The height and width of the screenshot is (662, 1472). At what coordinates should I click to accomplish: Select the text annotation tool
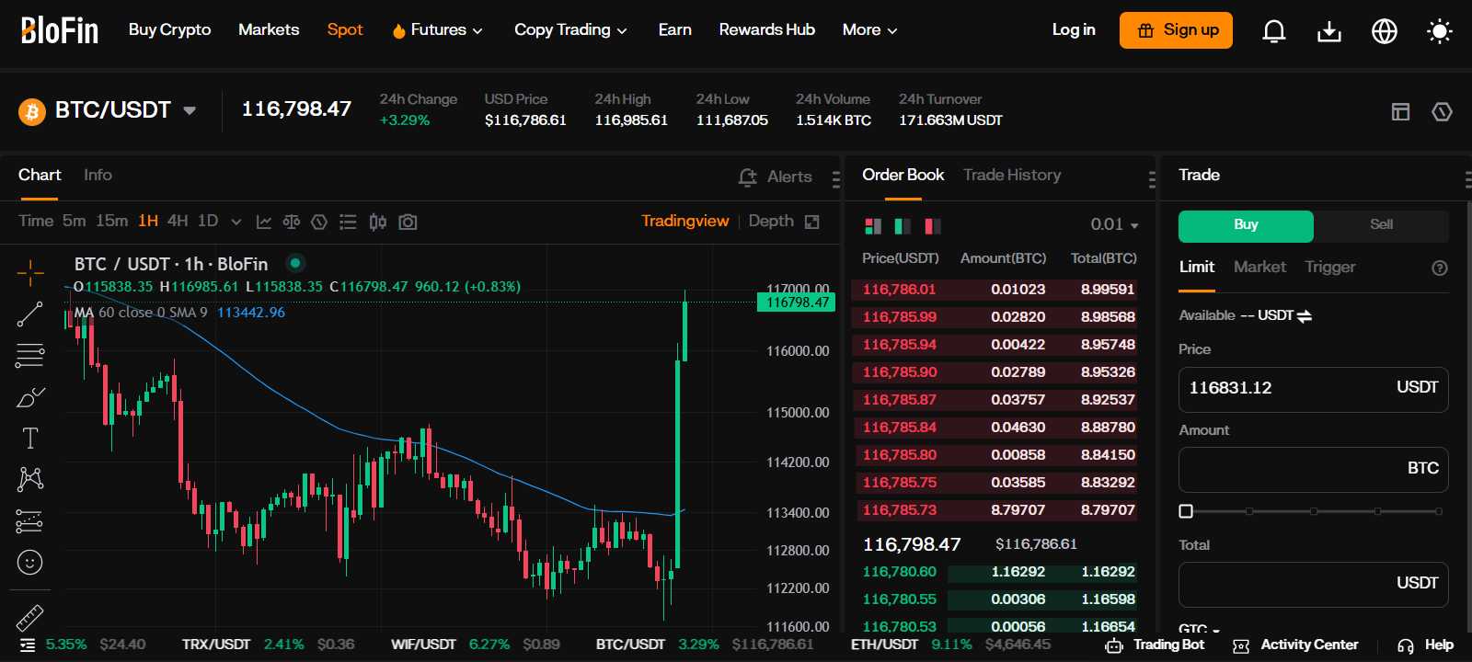click(x=29, y=439)
